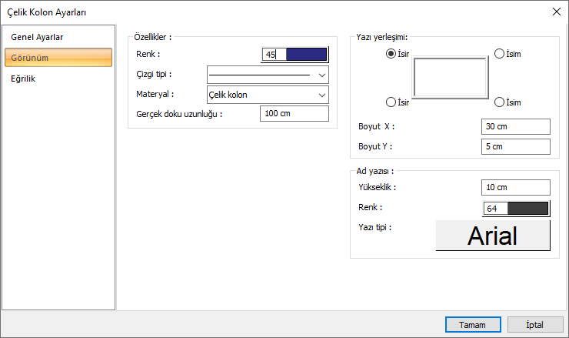Screen dimensions: 569x338
Task: Open the Genel Ayarlar settings page
Action: pos(37,37)
